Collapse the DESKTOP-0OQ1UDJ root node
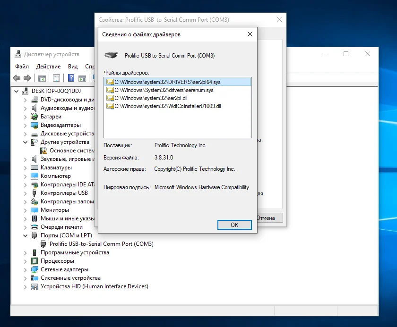The image size is (397, 327). [x=17, y=91]
